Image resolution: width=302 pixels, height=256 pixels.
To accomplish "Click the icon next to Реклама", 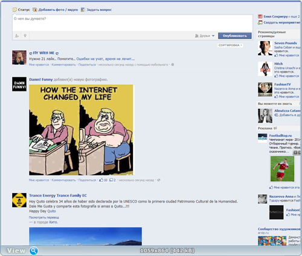I will pyautogui.click(x=275, y=128).
